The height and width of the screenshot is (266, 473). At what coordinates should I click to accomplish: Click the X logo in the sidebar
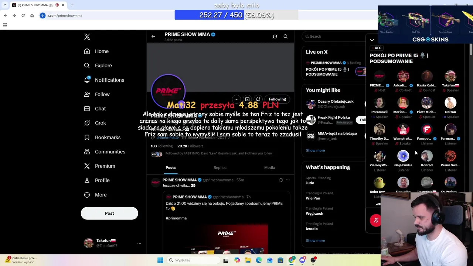point(87,37)
